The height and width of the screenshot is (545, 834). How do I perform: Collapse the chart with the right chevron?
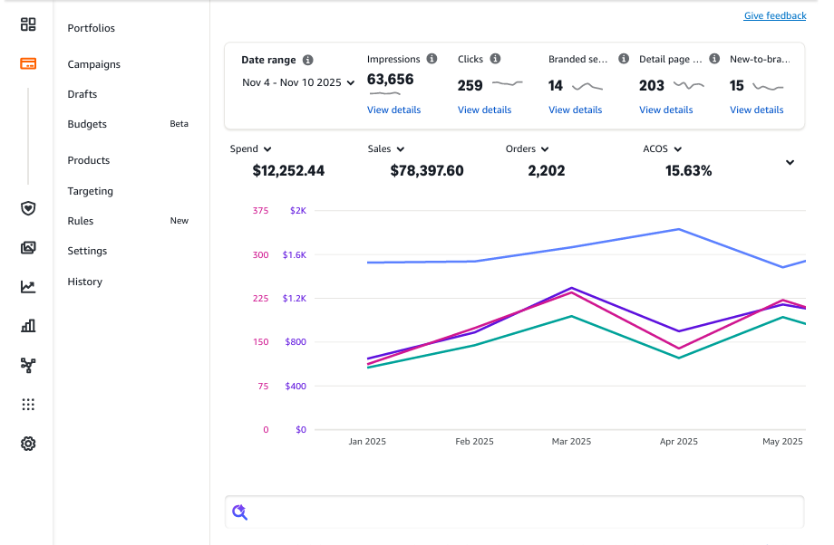[790, 163]
